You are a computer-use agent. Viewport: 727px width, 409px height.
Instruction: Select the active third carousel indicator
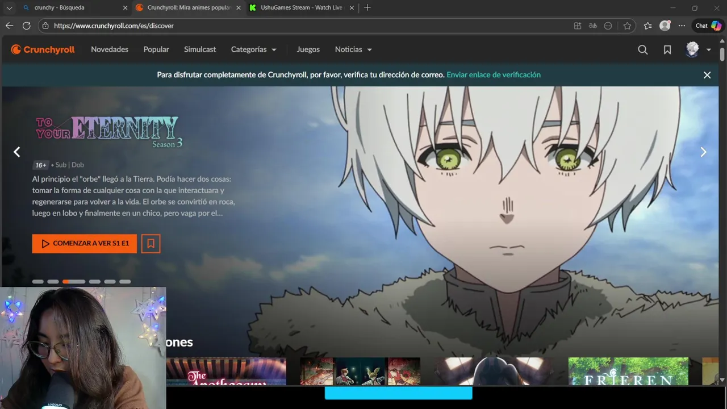click(74, 282)
